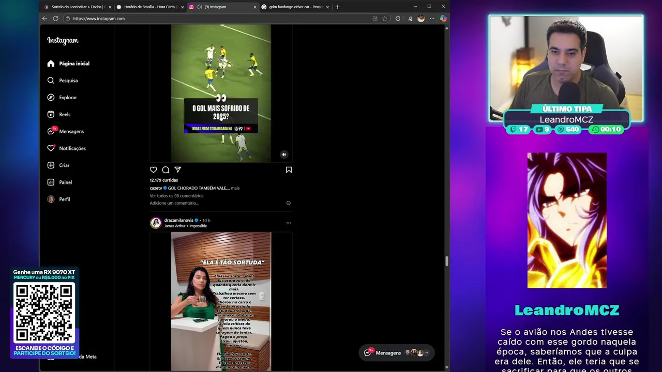
Task: Open the browser profile avatar
Action: coord(420,19)
